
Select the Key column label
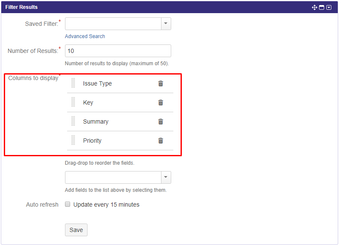pyautogui.click(x=88, y=102)
